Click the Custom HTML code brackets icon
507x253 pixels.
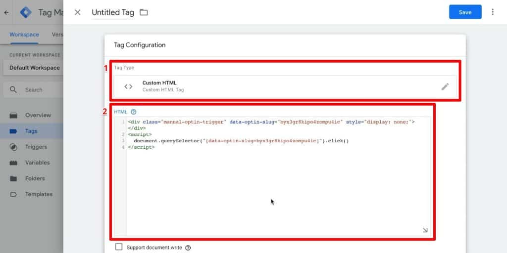(128, 86)
